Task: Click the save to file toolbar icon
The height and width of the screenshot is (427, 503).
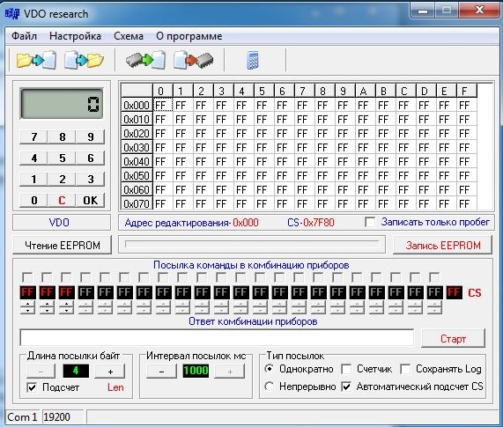Action: click(84, 60)
